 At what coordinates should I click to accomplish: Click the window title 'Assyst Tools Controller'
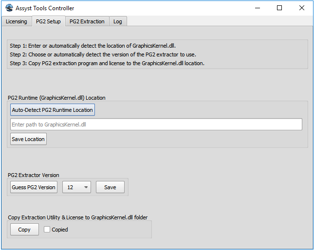pyautogui.click(x=45, y=8)
